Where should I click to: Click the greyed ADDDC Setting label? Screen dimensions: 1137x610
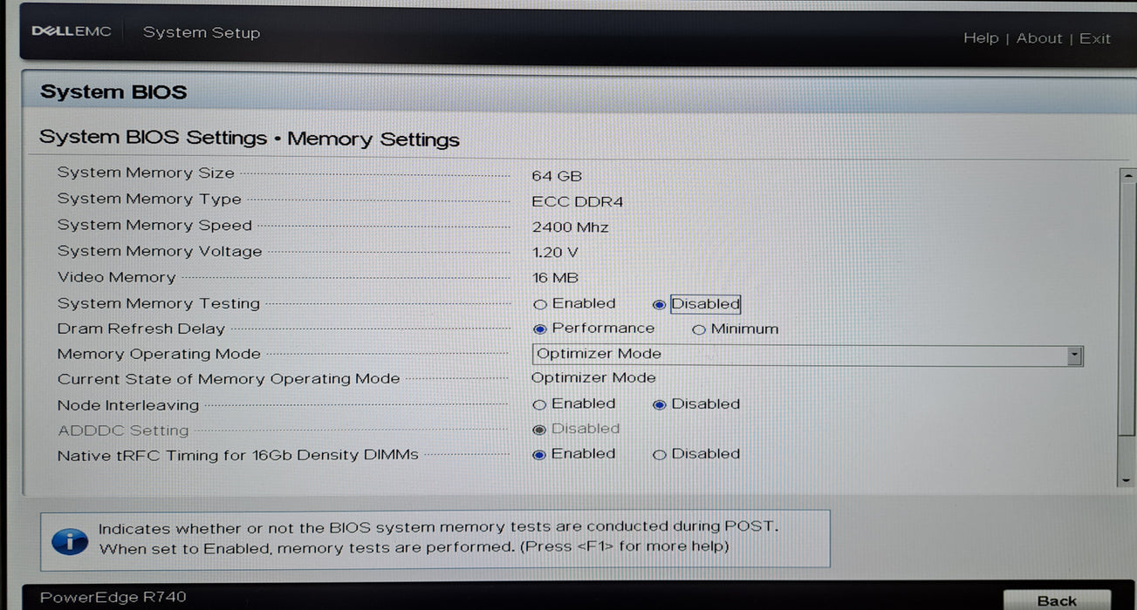click(x=123, y=430)
